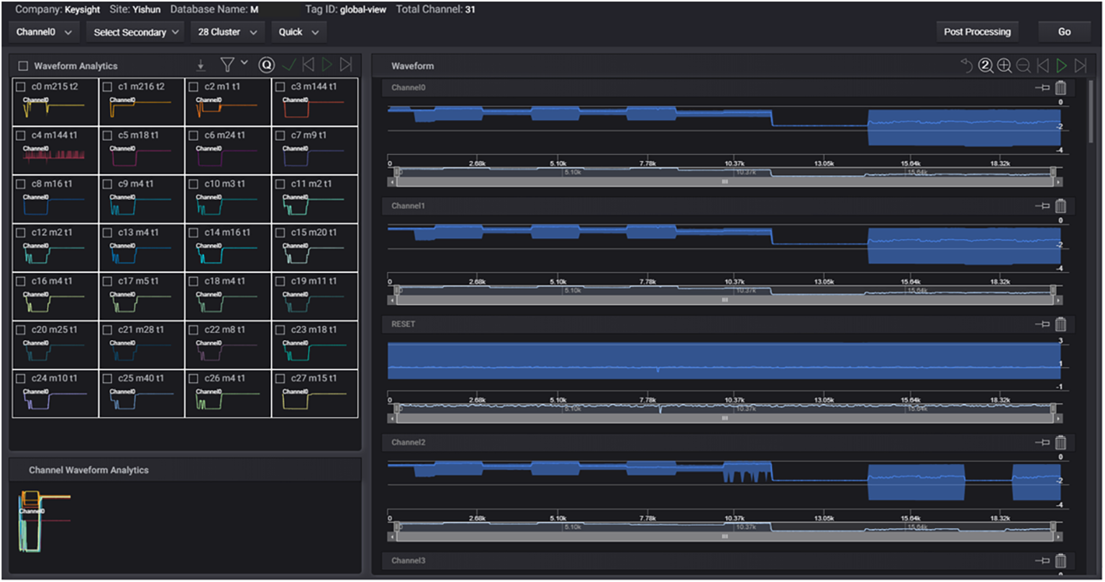
Task: Click the undo arrow in Waveform toolbar
Action: [x=967, y=66]
